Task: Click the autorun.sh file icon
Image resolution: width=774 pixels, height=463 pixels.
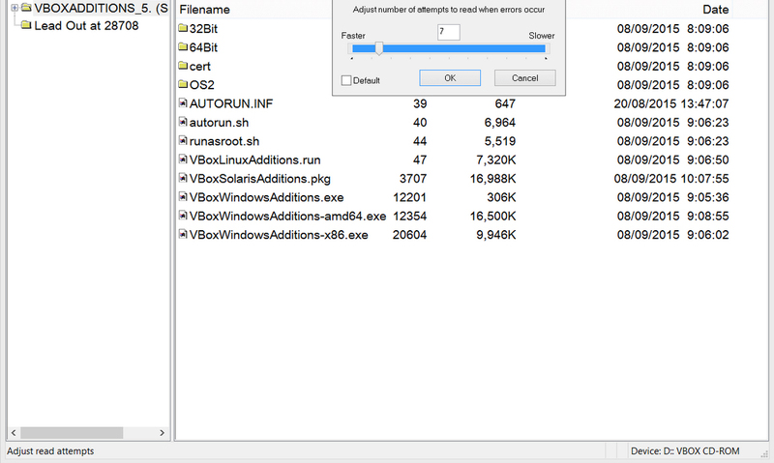Action: (x=183, y=122)
